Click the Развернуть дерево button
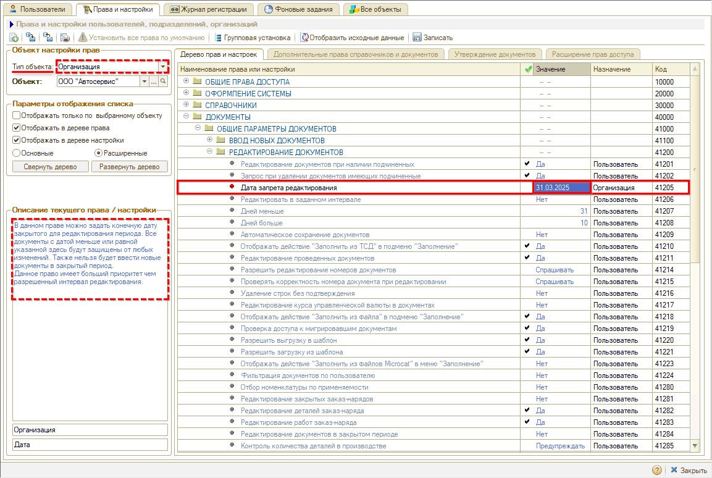The width and height of the screenshot is (712, 478). pyautogui.click(x=130, y=167)
